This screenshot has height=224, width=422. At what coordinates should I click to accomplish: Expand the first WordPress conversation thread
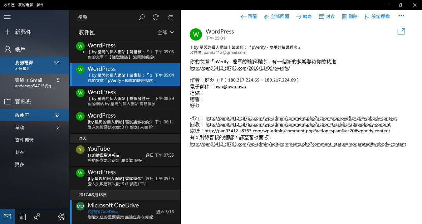tap(84, 52)
